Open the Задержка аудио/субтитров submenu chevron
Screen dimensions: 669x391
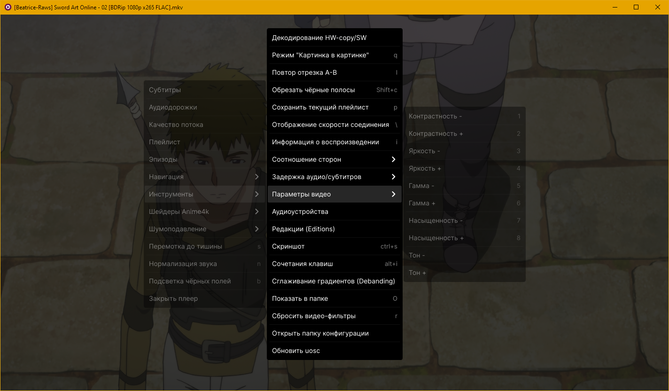pos(394,177)
